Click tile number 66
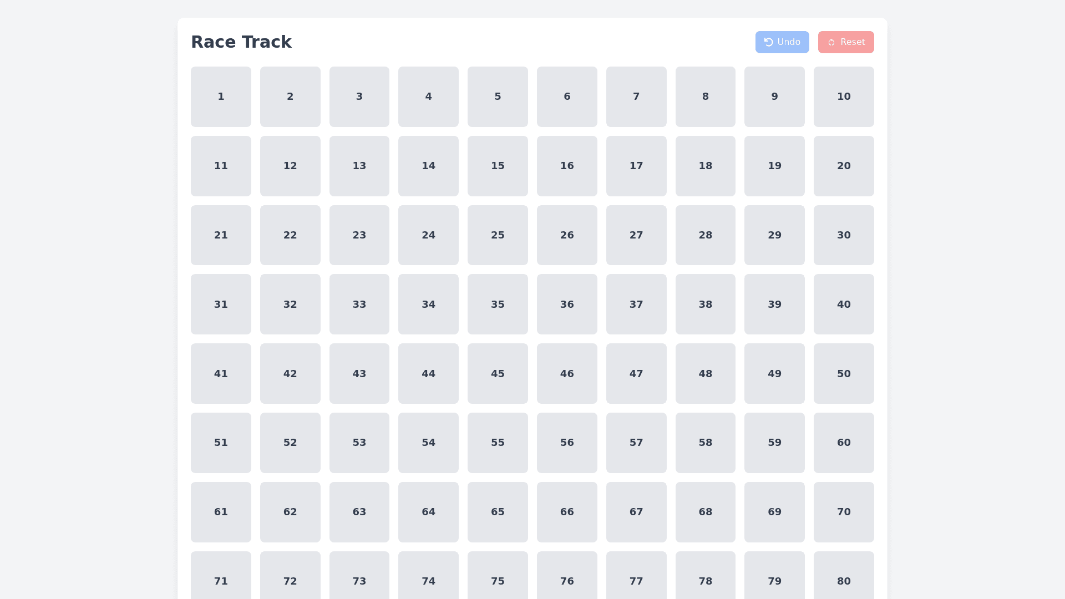Screen dimensions: 1065x599 (566, 512)
